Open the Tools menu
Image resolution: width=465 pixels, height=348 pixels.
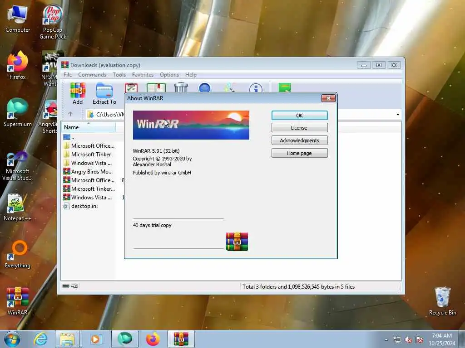point(119,75)
